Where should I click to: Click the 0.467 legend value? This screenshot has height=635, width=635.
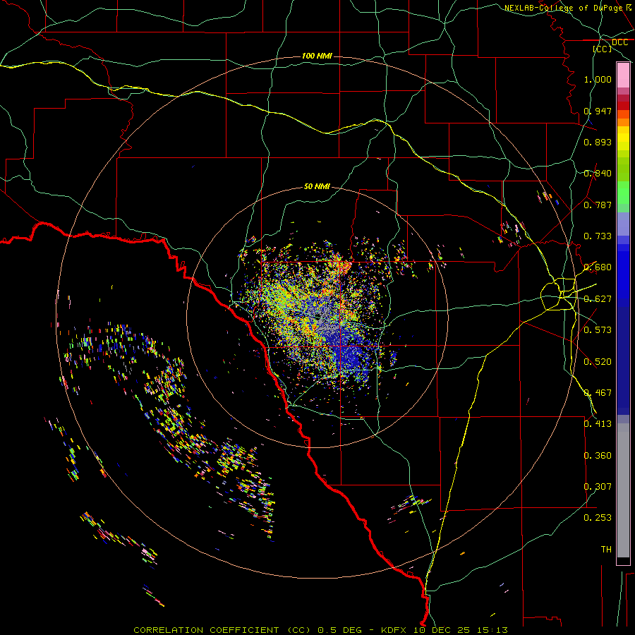tap(598, 393)
